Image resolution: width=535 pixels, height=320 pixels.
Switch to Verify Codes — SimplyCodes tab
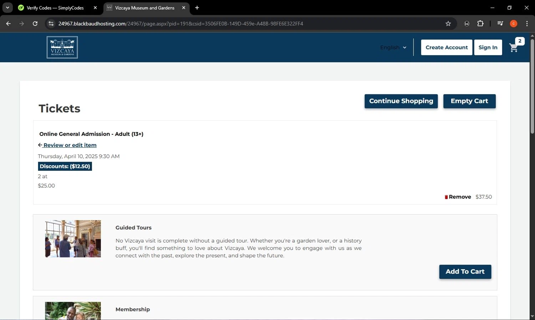(x=55, y=7)
